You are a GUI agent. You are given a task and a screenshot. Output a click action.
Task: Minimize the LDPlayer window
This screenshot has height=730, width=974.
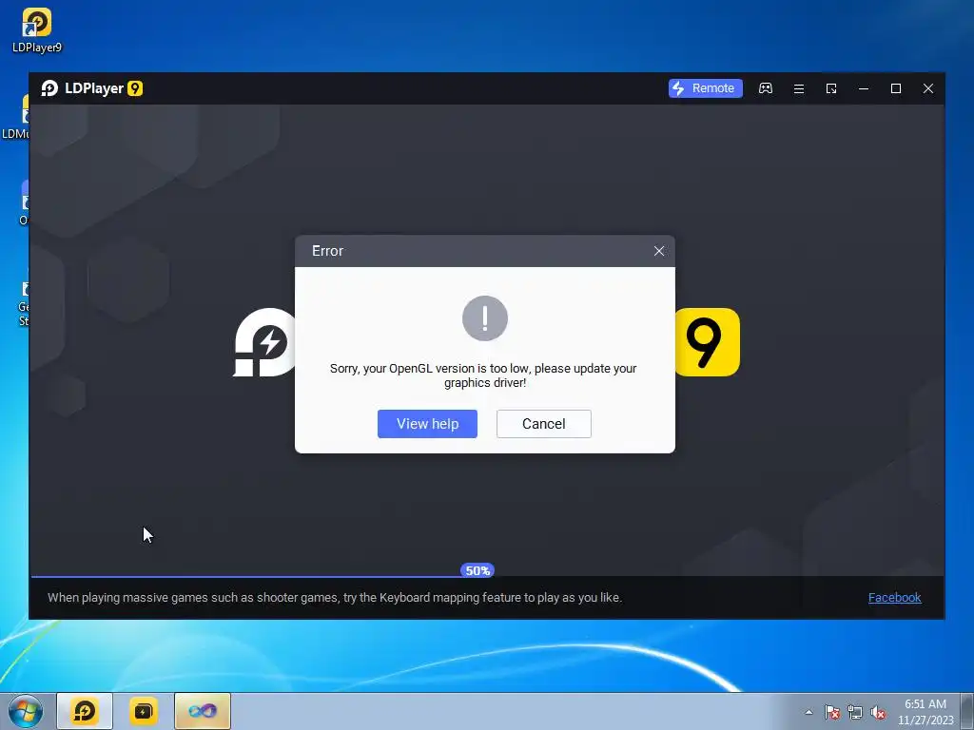coord(864,88)
